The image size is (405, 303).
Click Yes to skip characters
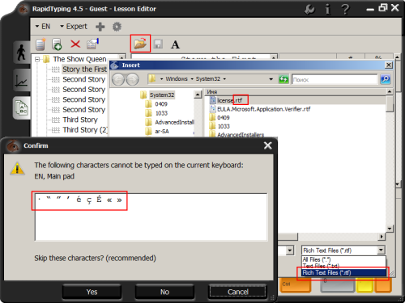pos(92,292)
